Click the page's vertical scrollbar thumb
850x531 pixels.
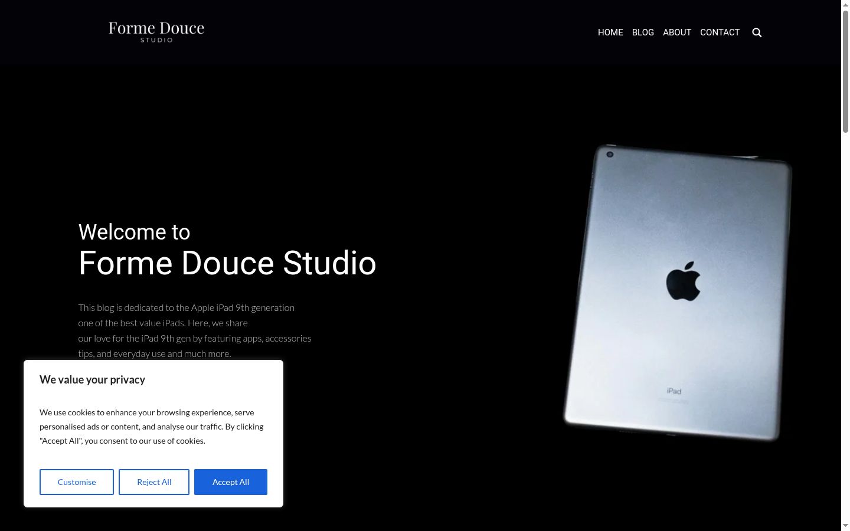point(845,71)
